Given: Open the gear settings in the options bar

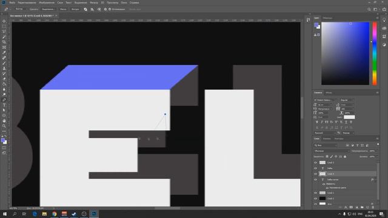Looking at the screenshot, I should tap(105, 10).
